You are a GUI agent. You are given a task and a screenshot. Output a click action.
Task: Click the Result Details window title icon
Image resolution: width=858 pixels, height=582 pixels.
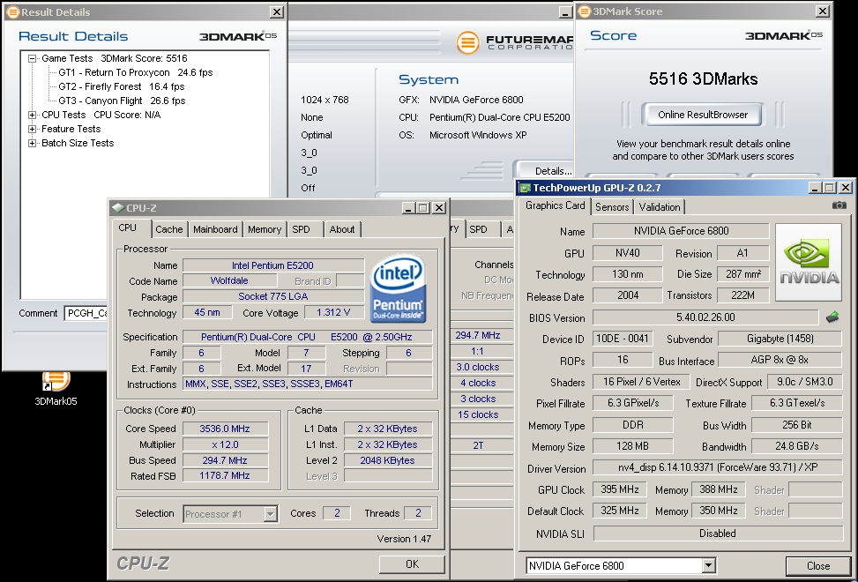tap(12, 12)
